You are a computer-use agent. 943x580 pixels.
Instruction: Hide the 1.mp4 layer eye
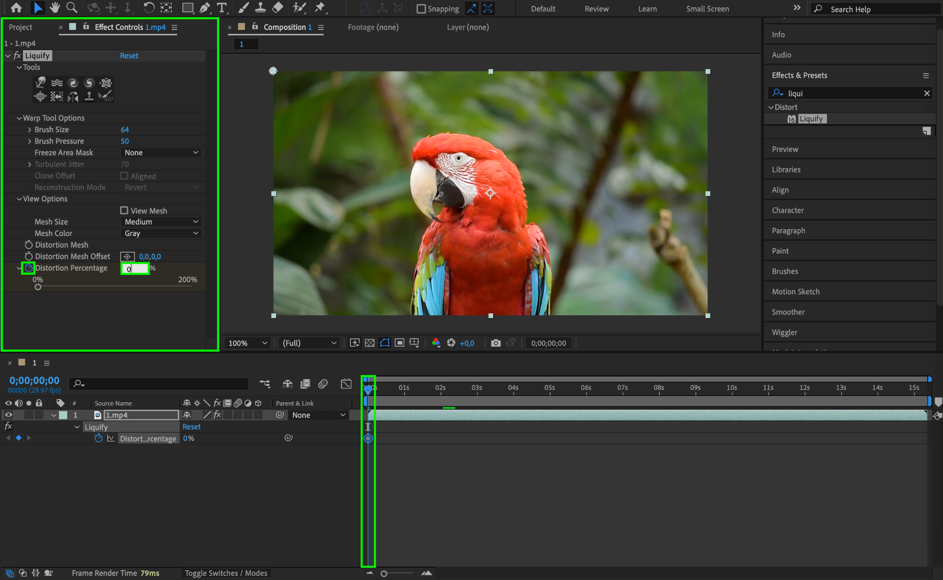[x=8, y=415]
